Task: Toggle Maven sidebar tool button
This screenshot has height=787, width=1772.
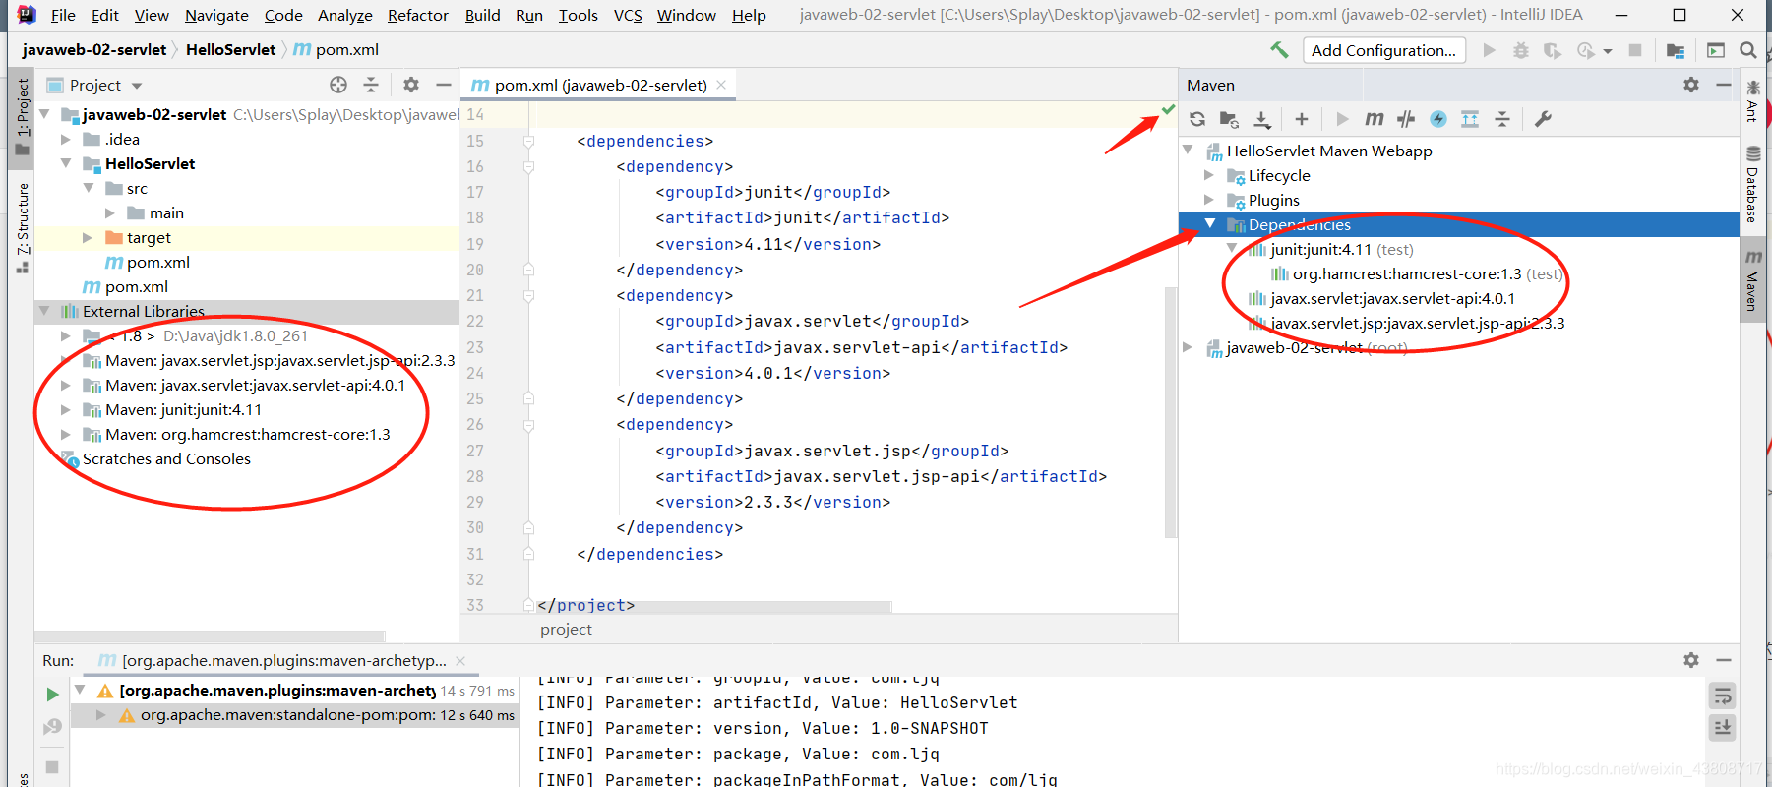Action: pyautogui.click(x=1753, y=280)
